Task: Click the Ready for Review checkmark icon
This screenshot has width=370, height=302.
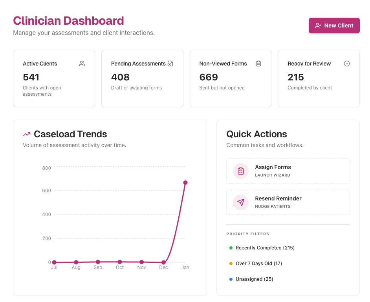Action: pos(346,63)
